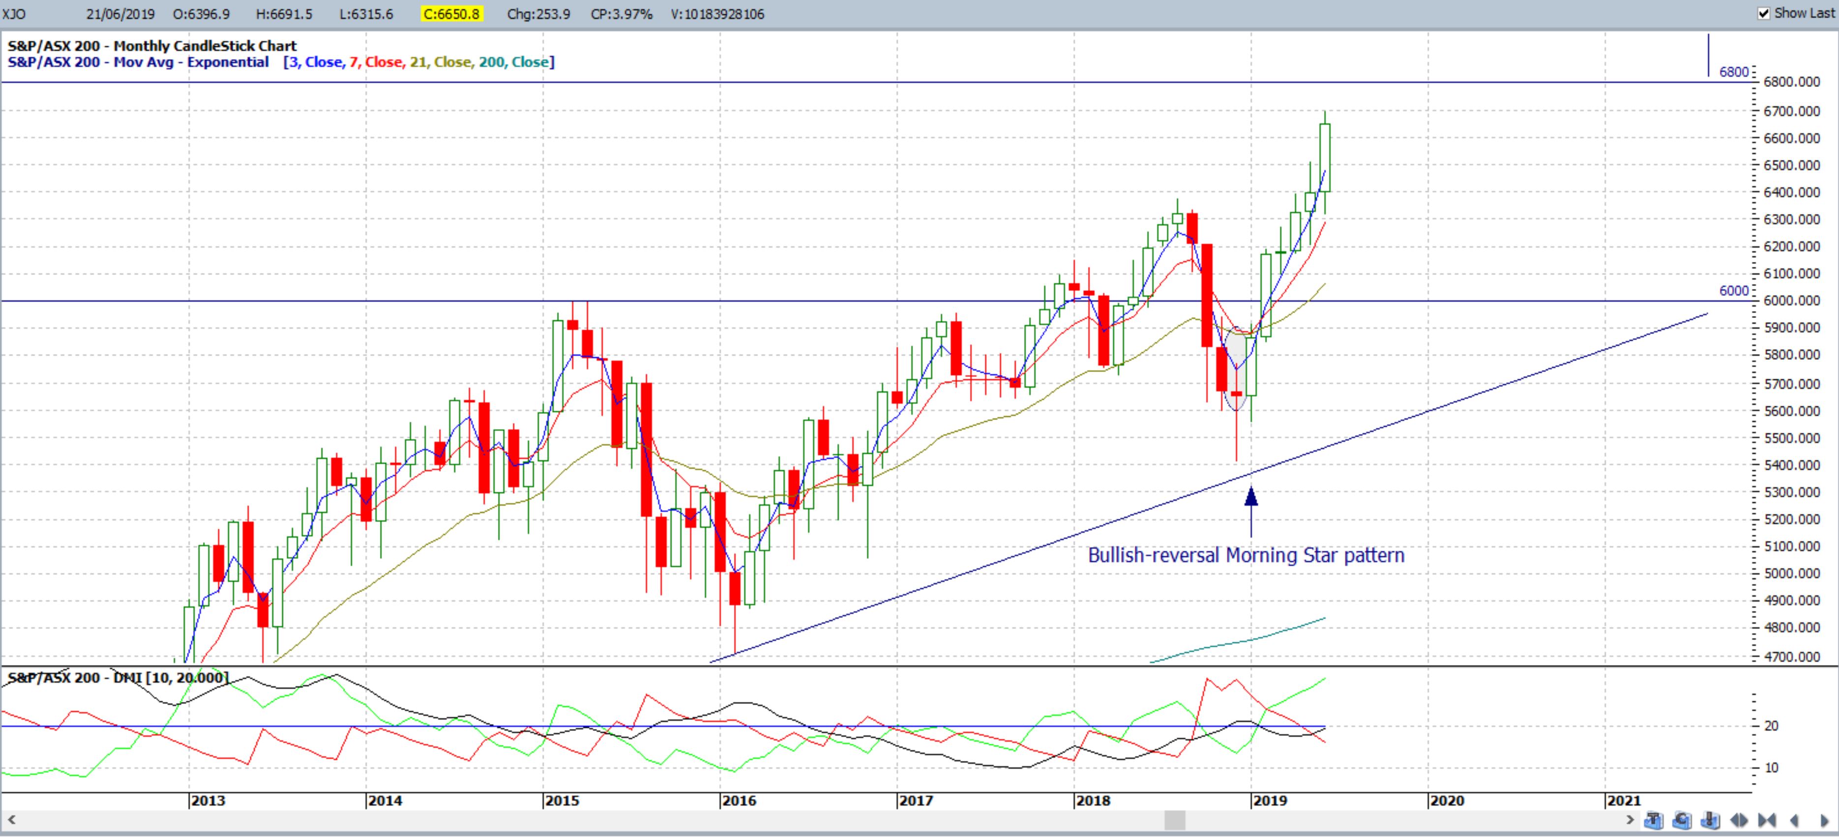The height and width of the screenshot is (838, 1839).
Task: Click the 6800 horizontal line label
Action: (1734, 72)
